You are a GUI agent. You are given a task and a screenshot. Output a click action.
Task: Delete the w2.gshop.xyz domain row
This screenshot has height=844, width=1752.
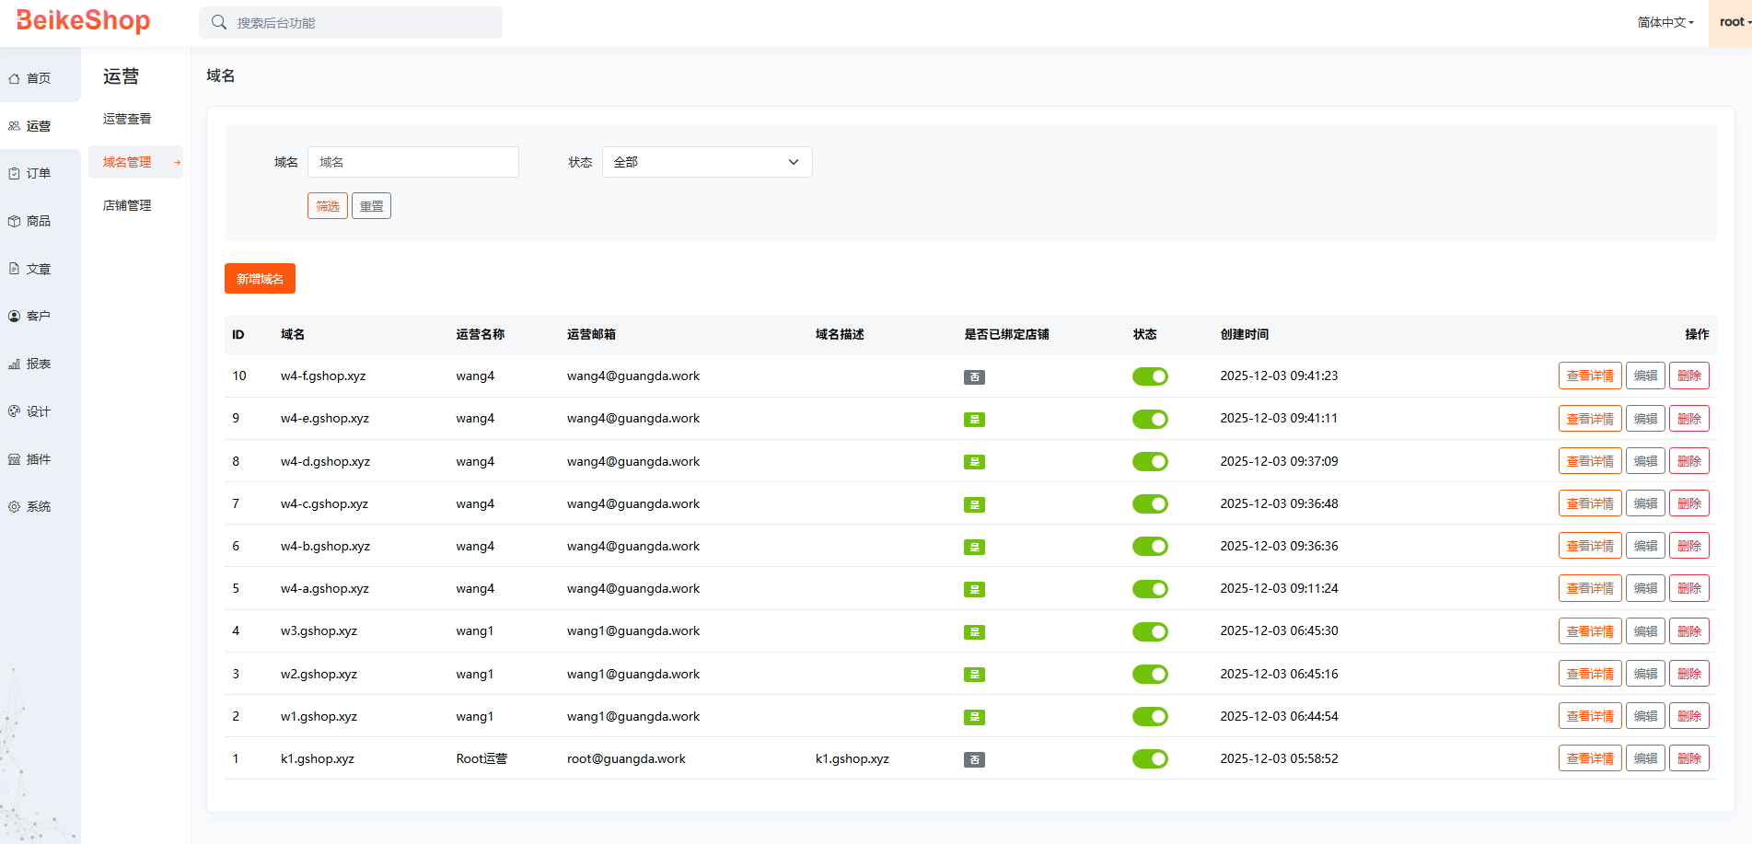pos(1688,674)
